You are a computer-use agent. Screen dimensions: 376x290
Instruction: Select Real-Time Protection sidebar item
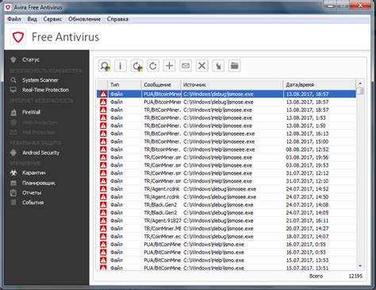click(x=45, y=90)
